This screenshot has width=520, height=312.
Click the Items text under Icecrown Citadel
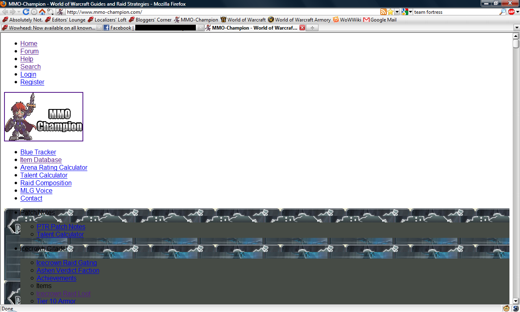(x=44, y=286)
